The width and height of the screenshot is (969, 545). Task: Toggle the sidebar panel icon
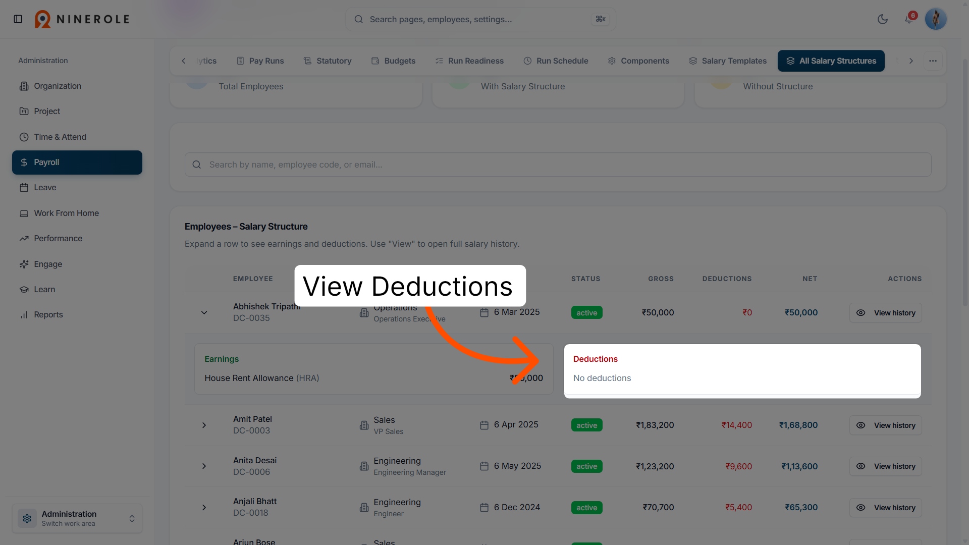coord(18,19)
